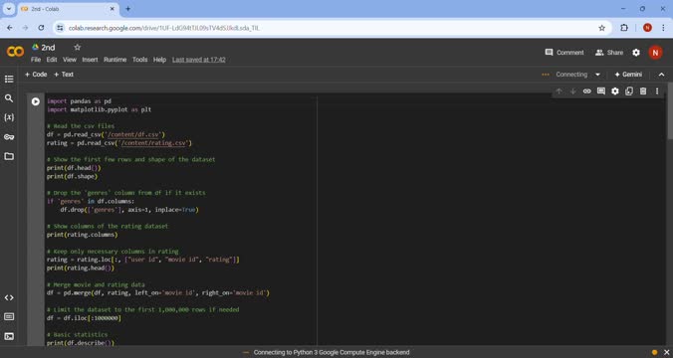
Task: Run the code cell
Action: 36,101
